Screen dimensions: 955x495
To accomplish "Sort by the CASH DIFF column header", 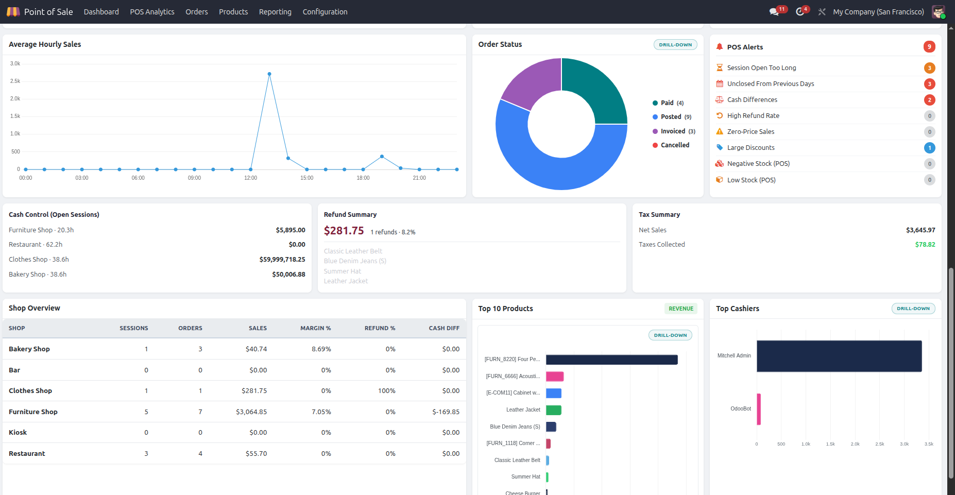I will click(x=444, y=328).
